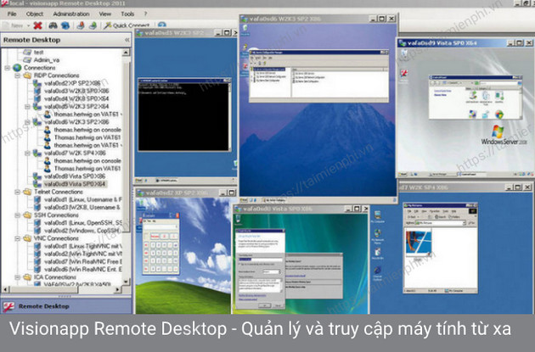Open the Tools menu
This screenshot has height=352, width=535.
pos(127,14)
